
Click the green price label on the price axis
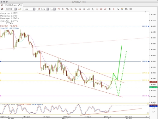tap(154, 87)
